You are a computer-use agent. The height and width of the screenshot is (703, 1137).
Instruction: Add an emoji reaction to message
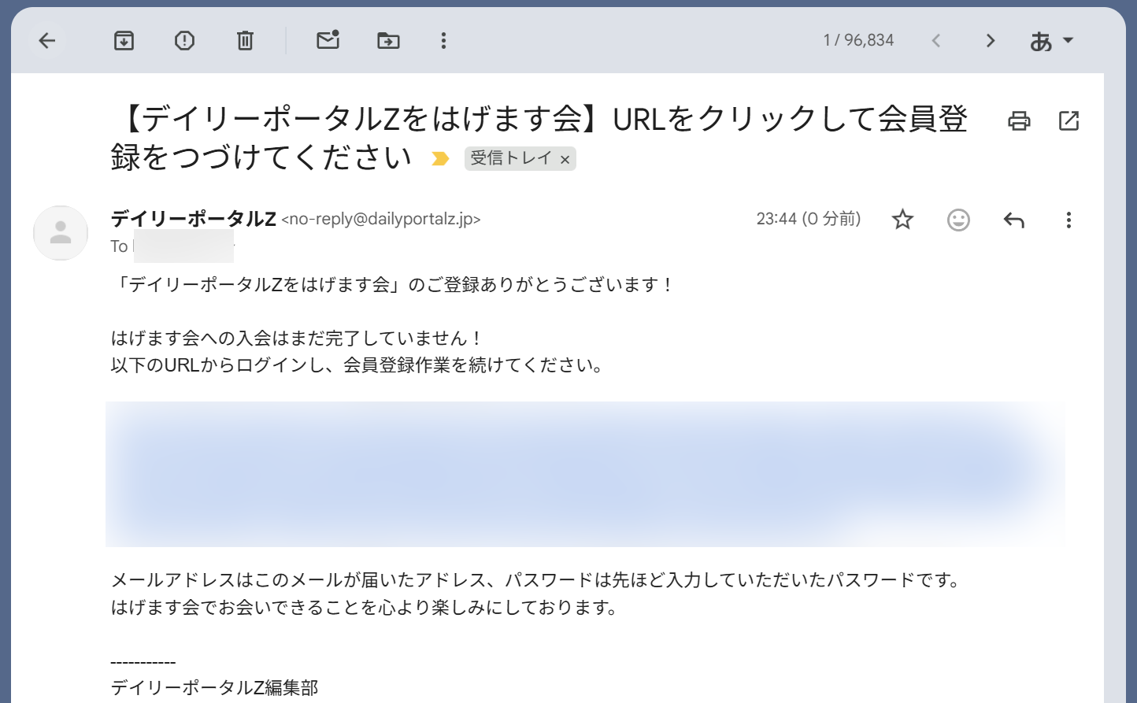(x=958, y=220)
